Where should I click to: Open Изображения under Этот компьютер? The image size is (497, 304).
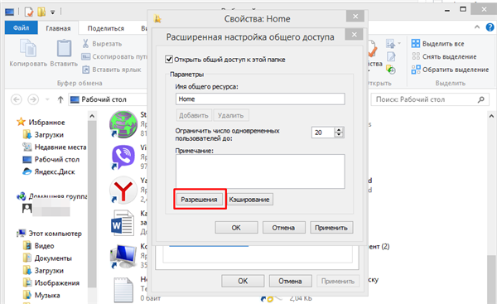point(51,282)
